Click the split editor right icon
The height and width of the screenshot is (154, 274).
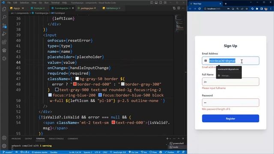pyautogui.click(x=179, y=8)
